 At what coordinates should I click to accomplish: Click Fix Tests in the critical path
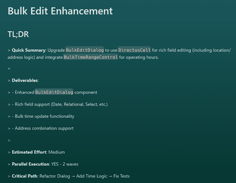point(122,176)
